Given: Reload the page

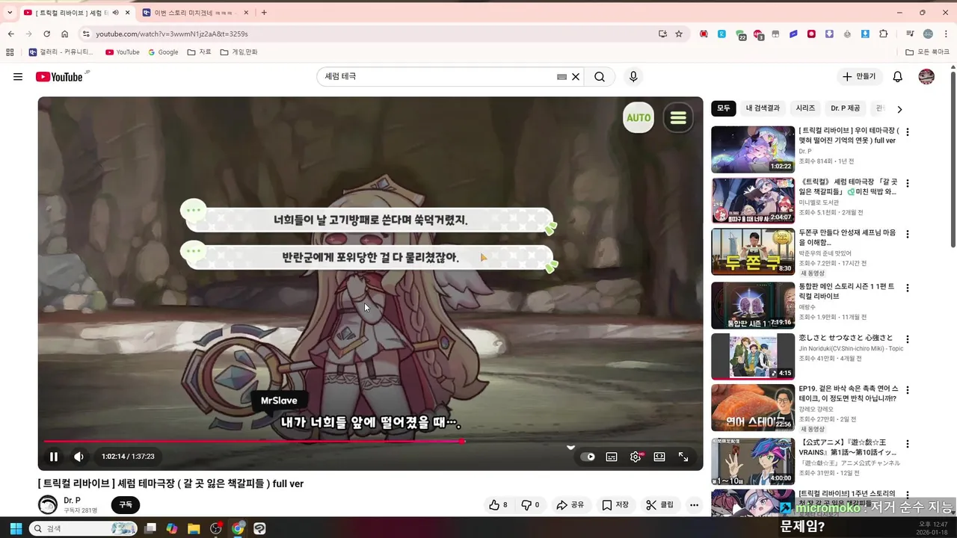Looking at the screenshot, I should point(46,34).
